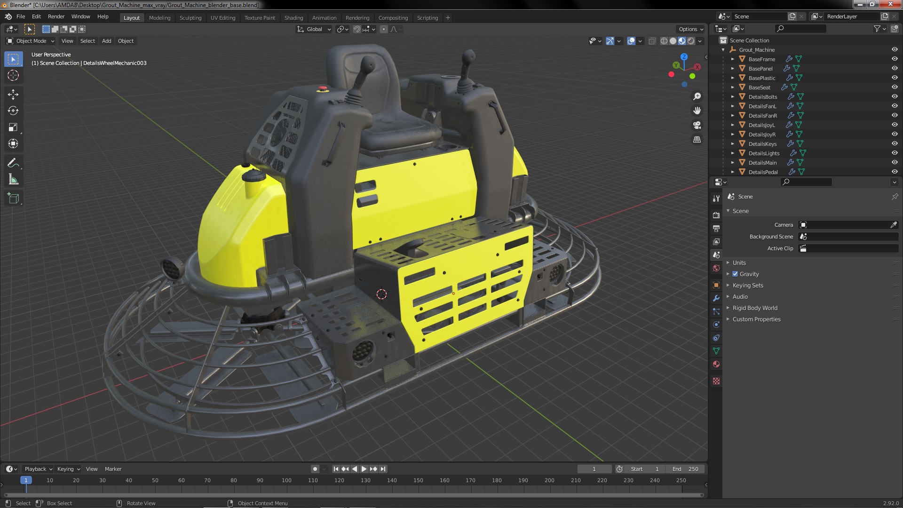903x508 pixels.
Task: Expand the Keying Sets panel
Action: [x=748, y=286]
